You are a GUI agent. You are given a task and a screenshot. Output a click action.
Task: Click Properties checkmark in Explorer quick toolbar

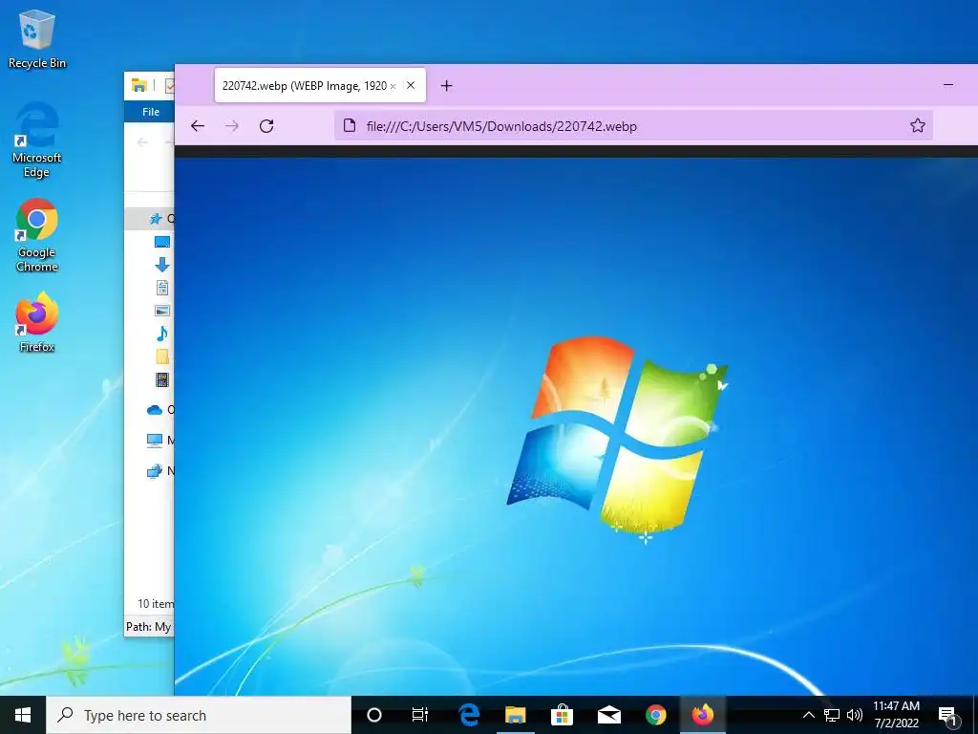click(169, 85)
